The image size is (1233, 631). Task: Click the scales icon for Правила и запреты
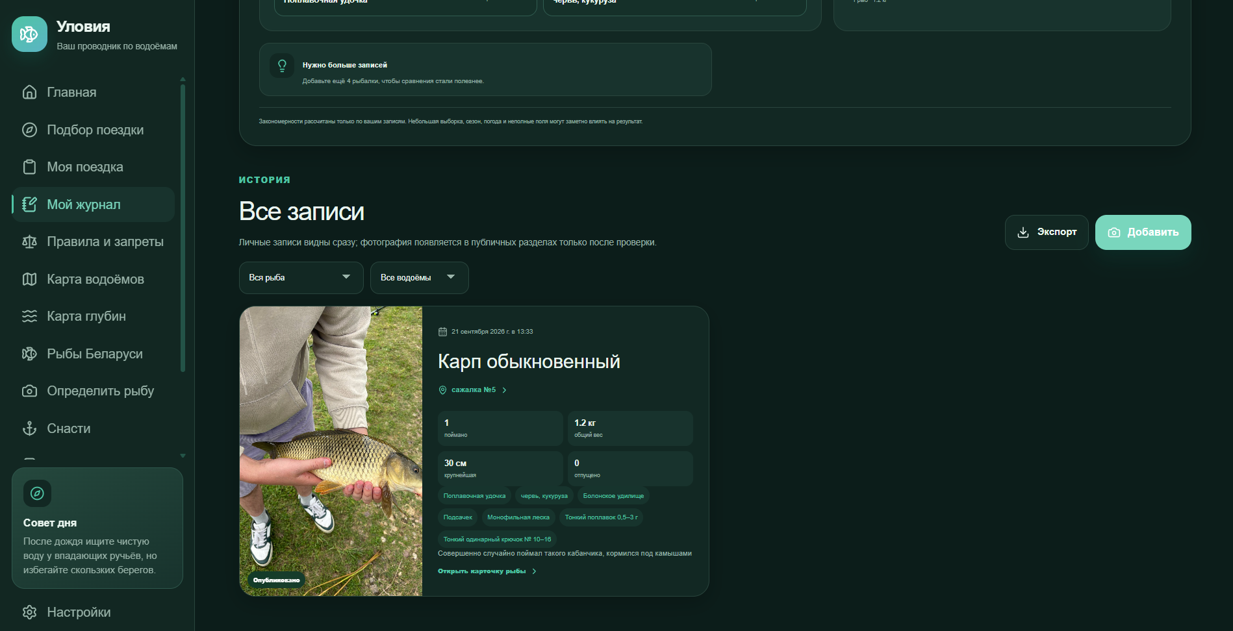pos(29,241)
